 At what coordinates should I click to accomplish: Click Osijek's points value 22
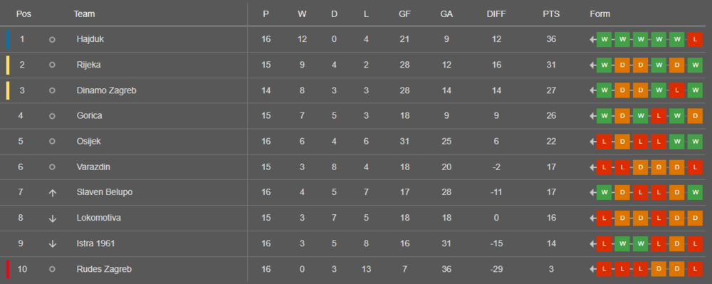click(x=551, y=141)
